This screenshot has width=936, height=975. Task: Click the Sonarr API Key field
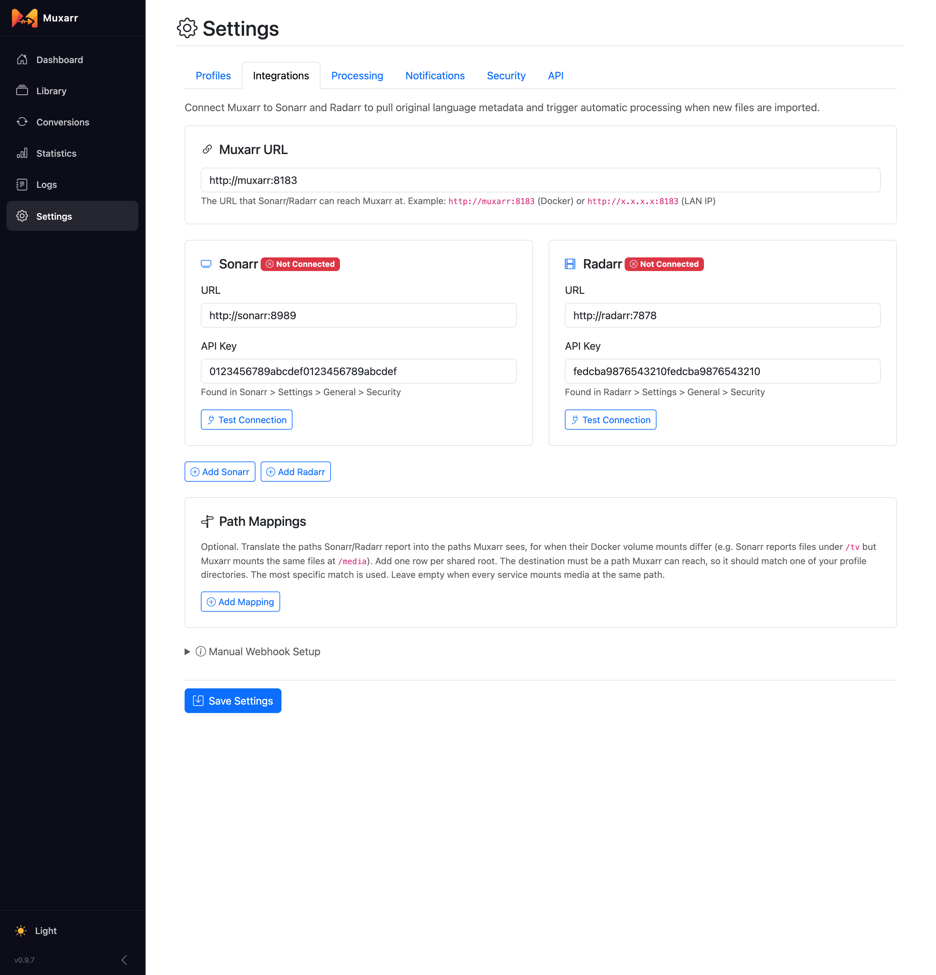(358, 371)
